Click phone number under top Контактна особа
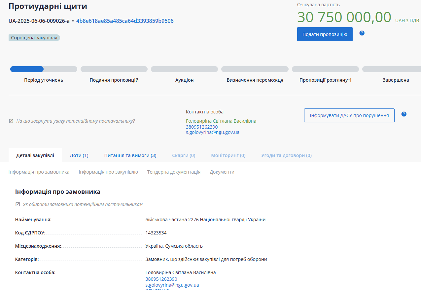The width and height of the screenshot is (421, 290). (x=202, y=127)
